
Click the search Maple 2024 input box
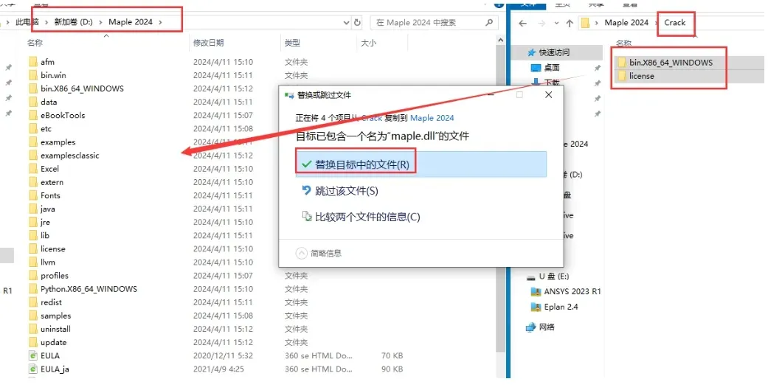[434, 23]
